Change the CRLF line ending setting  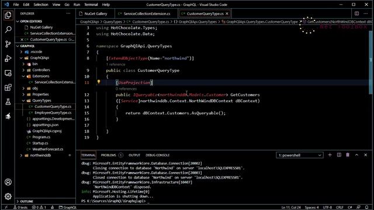340,208
